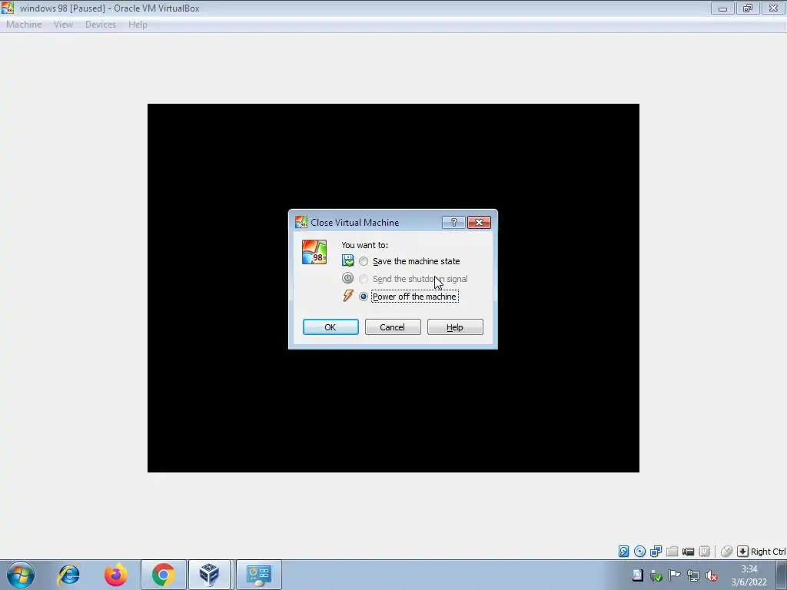Minimize the VirtualBox window
The height and width of the screenshot is (590, 787).
pyautogui.click(x=722, y=8)
